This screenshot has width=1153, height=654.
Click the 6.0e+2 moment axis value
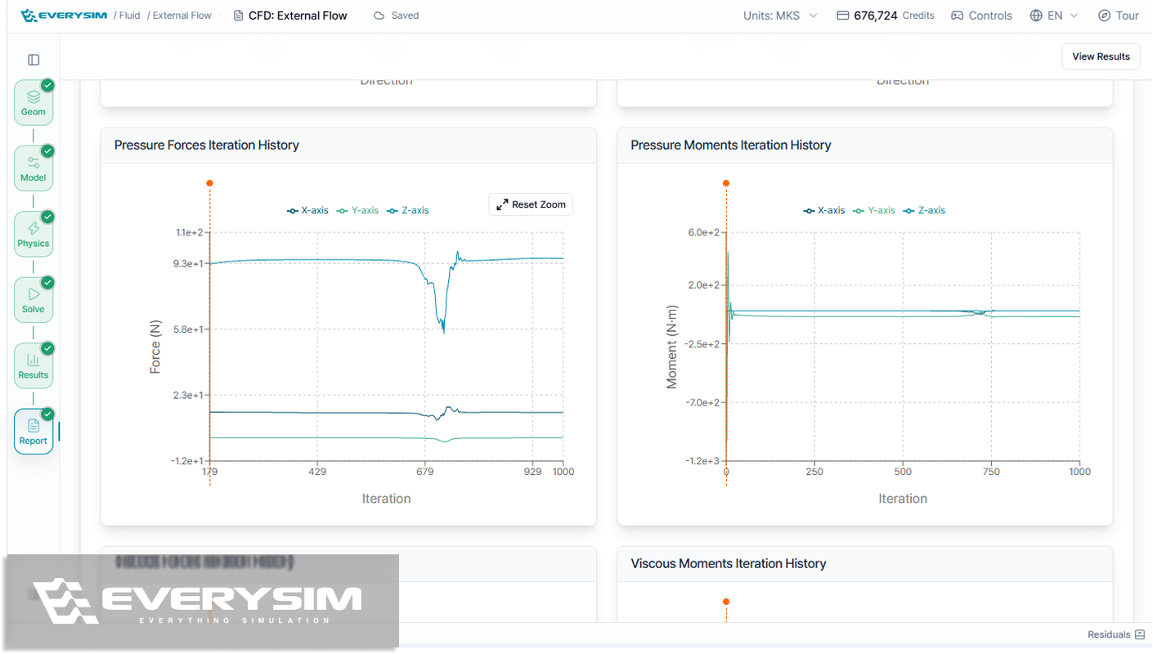(703, 232)
